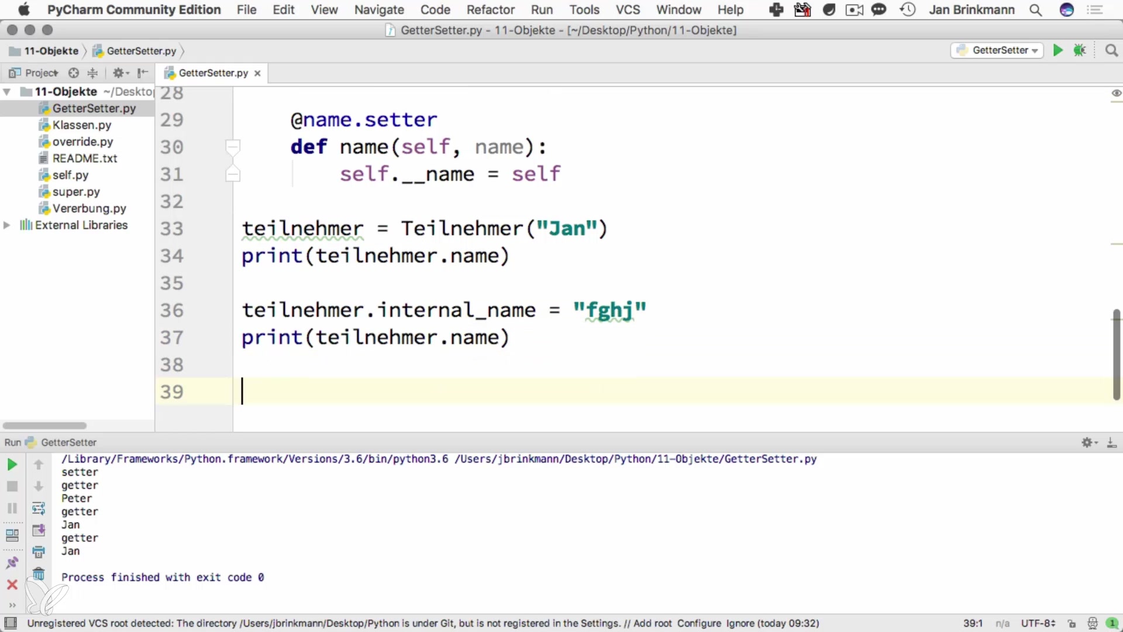Click the Add root link in status bar
The height and width of the screenshot is (632, 1123).
[x=652, y=623]
